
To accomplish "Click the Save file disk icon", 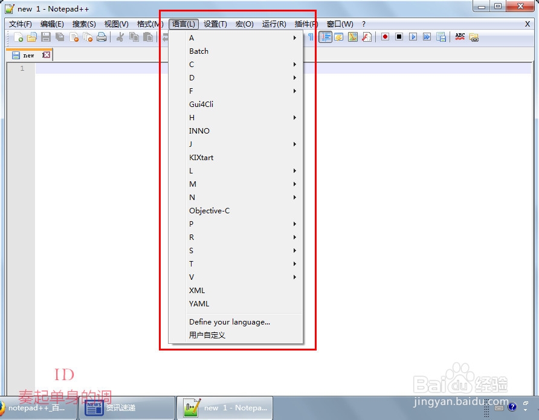I will coord(46,37).
